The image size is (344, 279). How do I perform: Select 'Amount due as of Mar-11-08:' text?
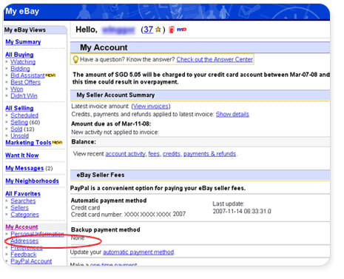(x=111, y=124)
